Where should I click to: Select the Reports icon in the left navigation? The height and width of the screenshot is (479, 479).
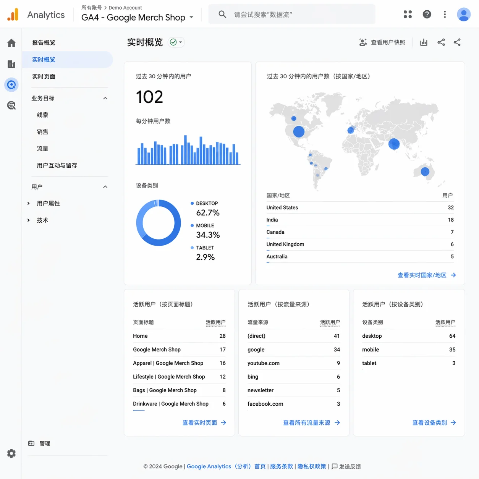(11, 64)
